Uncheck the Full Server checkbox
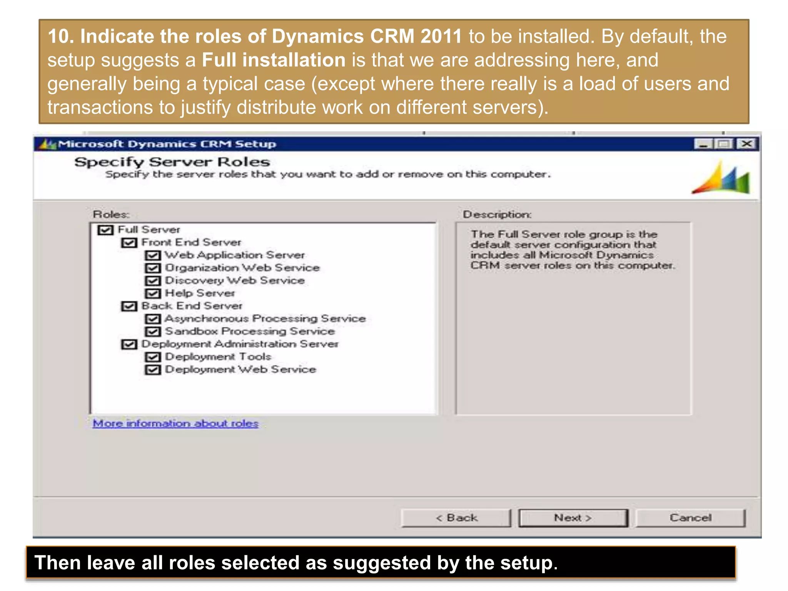Image resolution: width=788 pixels, height=591 pixels. 105,230
